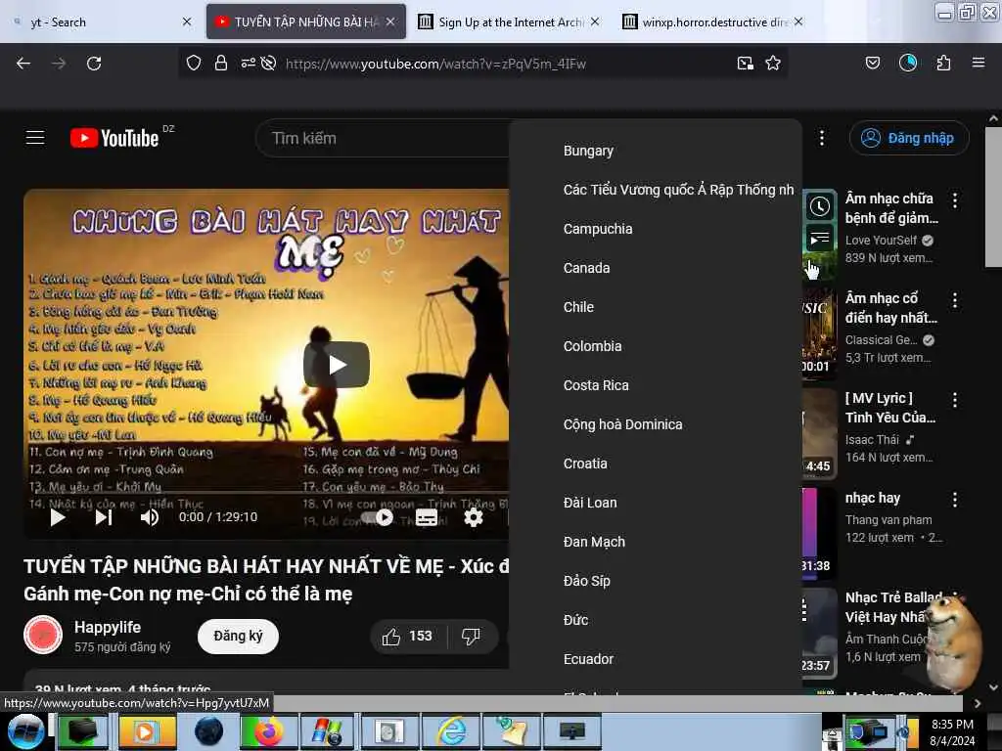Play video using control bar play icon
This screenshot has height=751, width=1002.
58,517
